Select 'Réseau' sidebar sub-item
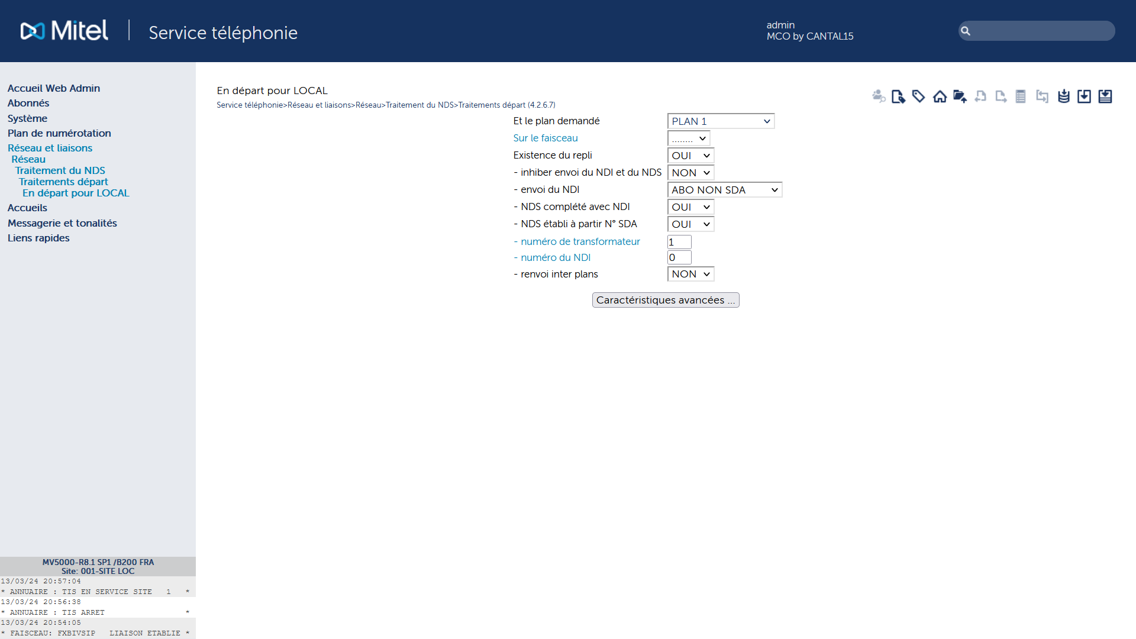Image resolution: width=1136 pixels, height=639 pixels. pyautogui.click(x=28, y=159)
